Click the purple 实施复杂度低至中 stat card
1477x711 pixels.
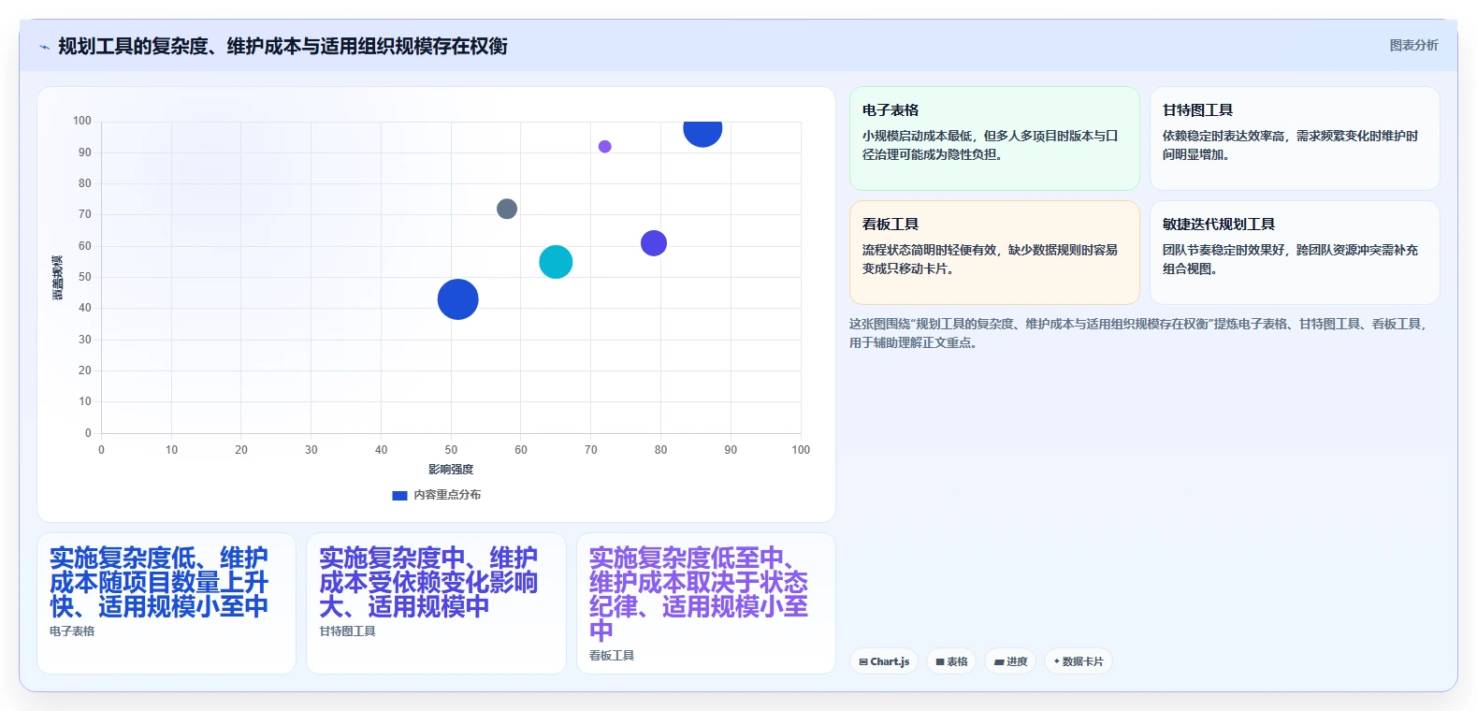tap(706, 603)
